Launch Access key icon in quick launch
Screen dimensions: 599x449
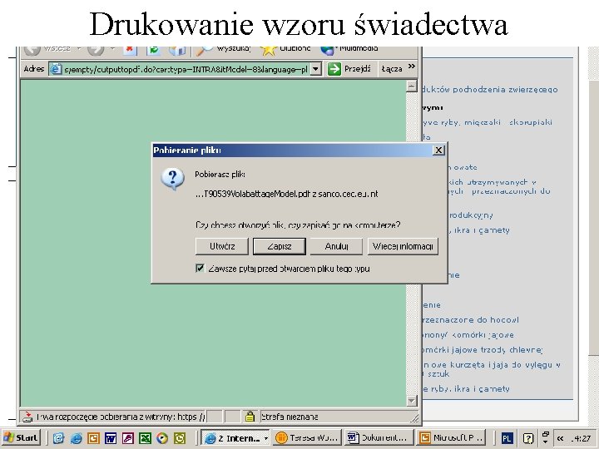pyautogui.click(x=127, y=438)
